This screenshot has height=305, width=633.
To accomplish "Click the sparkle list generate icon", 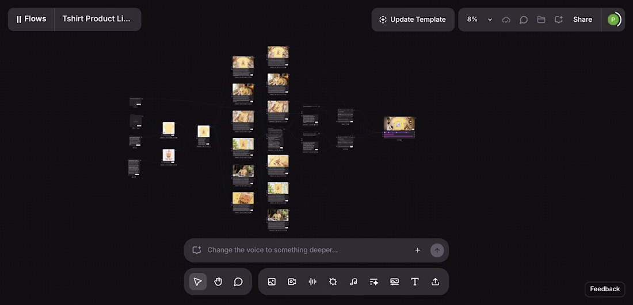I will click(374, 281).
